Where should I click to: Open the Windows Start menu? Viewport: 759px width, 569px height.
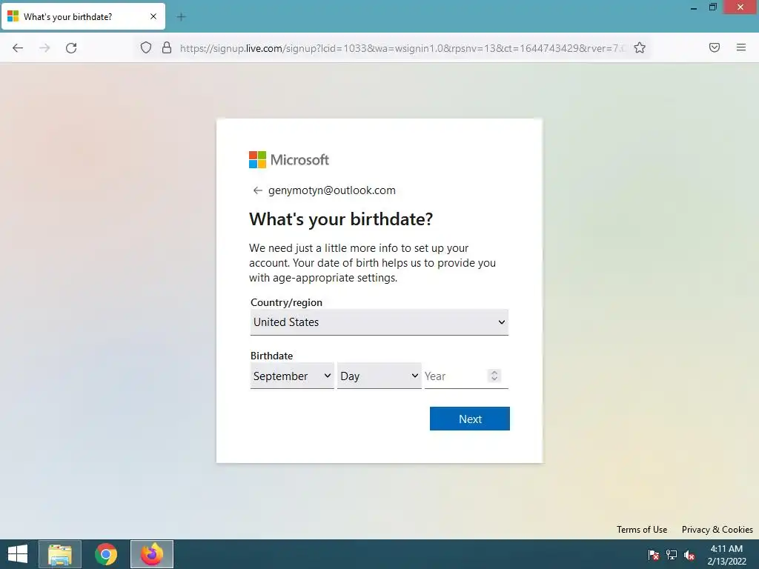tap(18, 554)
